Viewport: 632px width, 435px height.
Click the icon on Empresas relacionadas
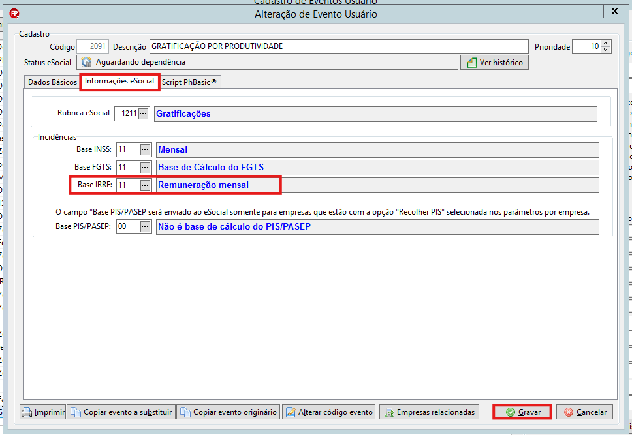(x=389, y=412)
